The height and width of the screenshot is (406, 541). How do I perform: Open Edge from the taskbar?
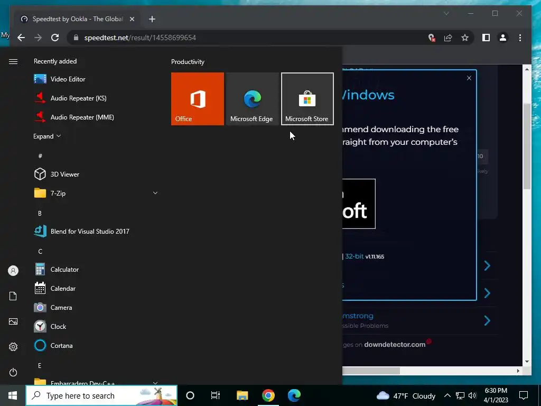point(294,395)
